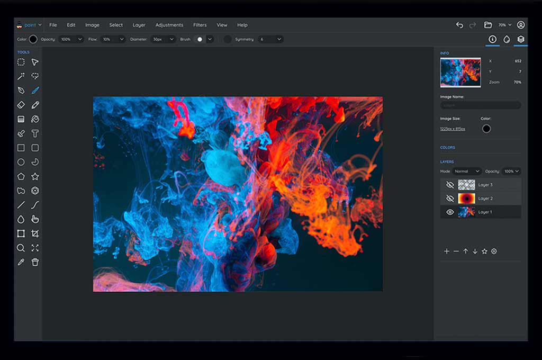Select the Eraser tool
This screenshot has width=542, height=360.
coord(21,104)
